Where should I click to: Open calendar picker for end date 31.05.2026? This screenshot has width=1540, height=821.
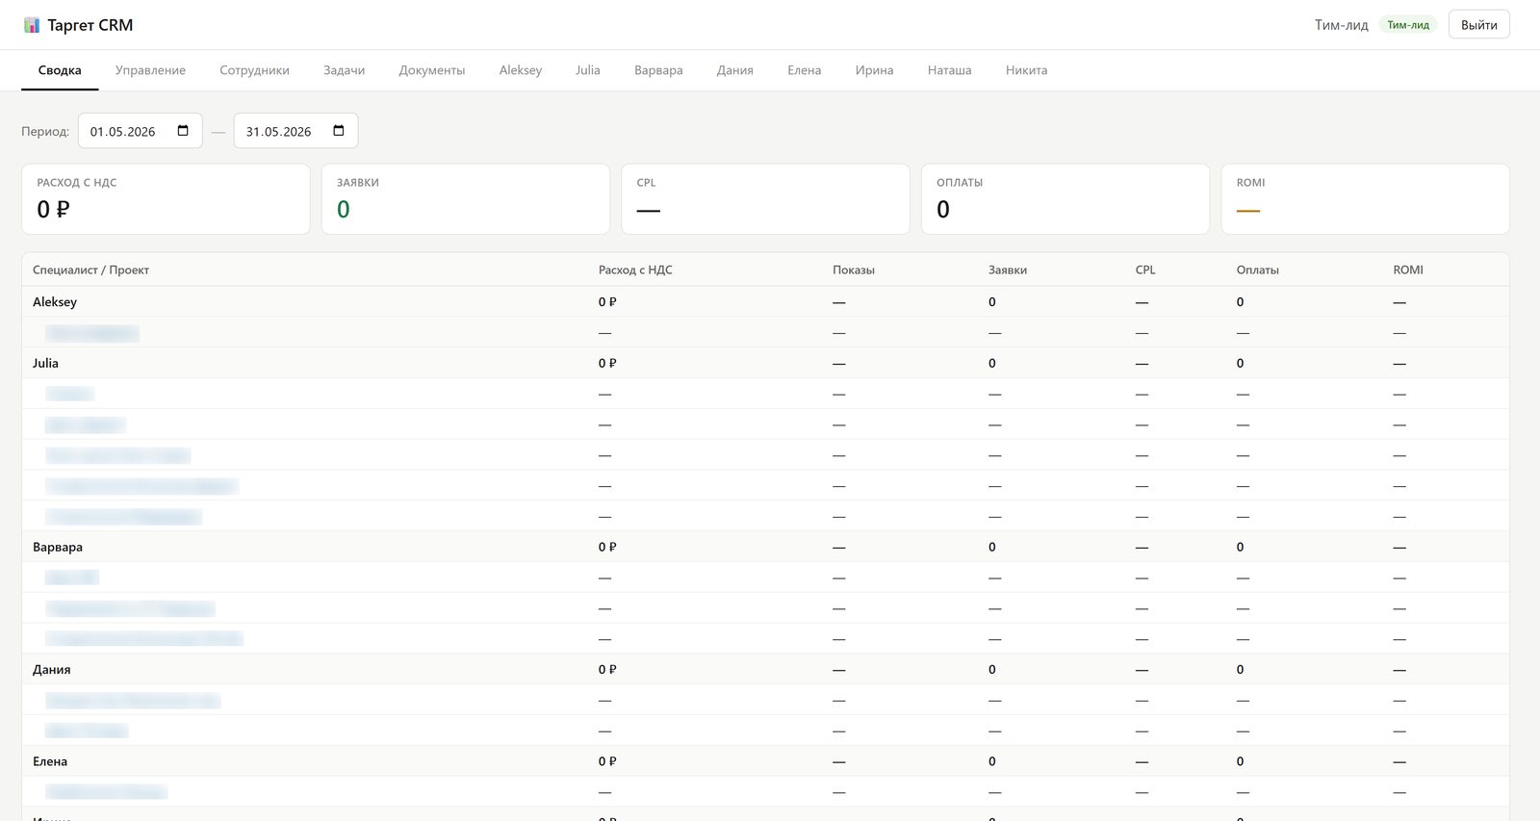(339, 131)
